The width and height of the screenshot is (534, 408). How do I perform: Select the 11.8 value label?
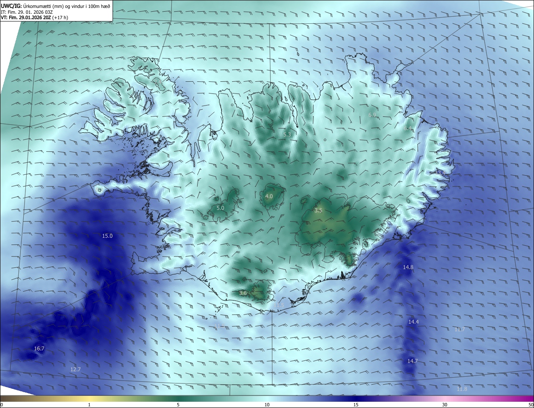pyautogui.click(x=462, y=389)
